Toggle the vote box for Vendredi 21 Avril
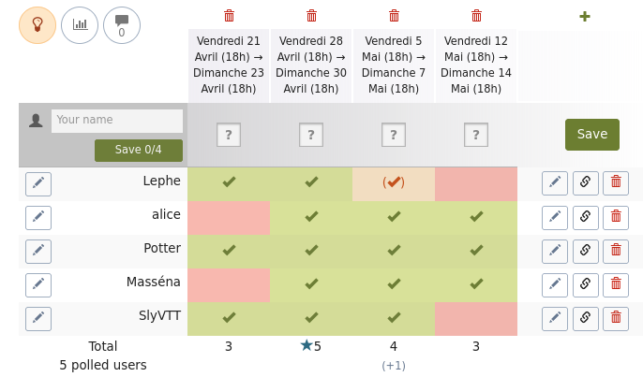Image resolution: width=643 pixels, height=377 pixels. coord(229,135)
